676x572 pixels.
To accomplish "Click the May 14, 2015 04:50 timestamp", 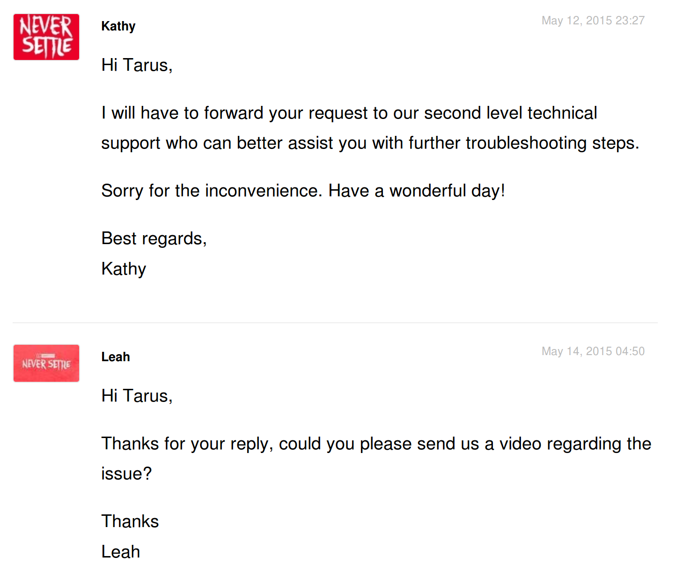I will click(593, 351).
